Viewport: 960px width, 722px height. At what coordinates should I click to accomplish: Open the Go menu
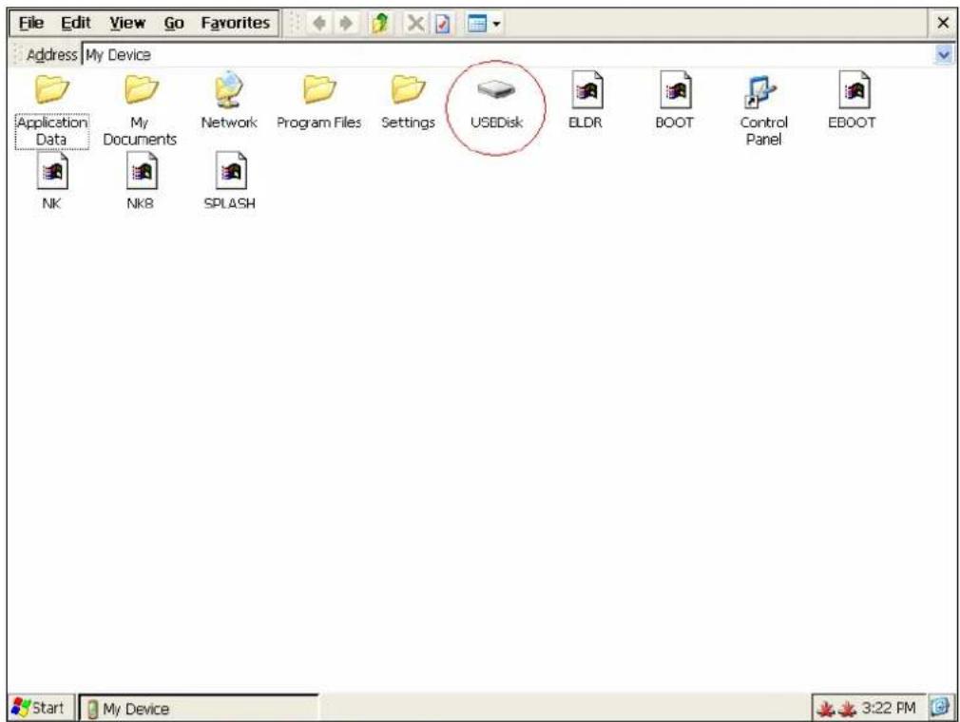[x=174, y=23]
